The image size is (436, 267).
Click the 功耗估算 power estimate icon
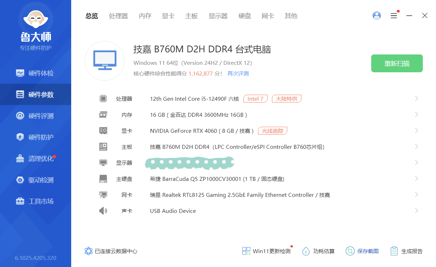tap(306, 251)
